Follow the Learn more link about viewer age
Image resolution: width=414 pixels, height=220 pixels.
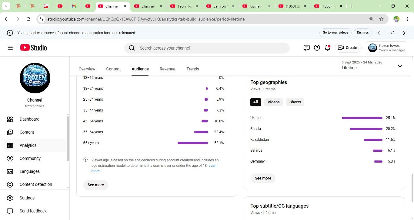(x=213, y=166)
